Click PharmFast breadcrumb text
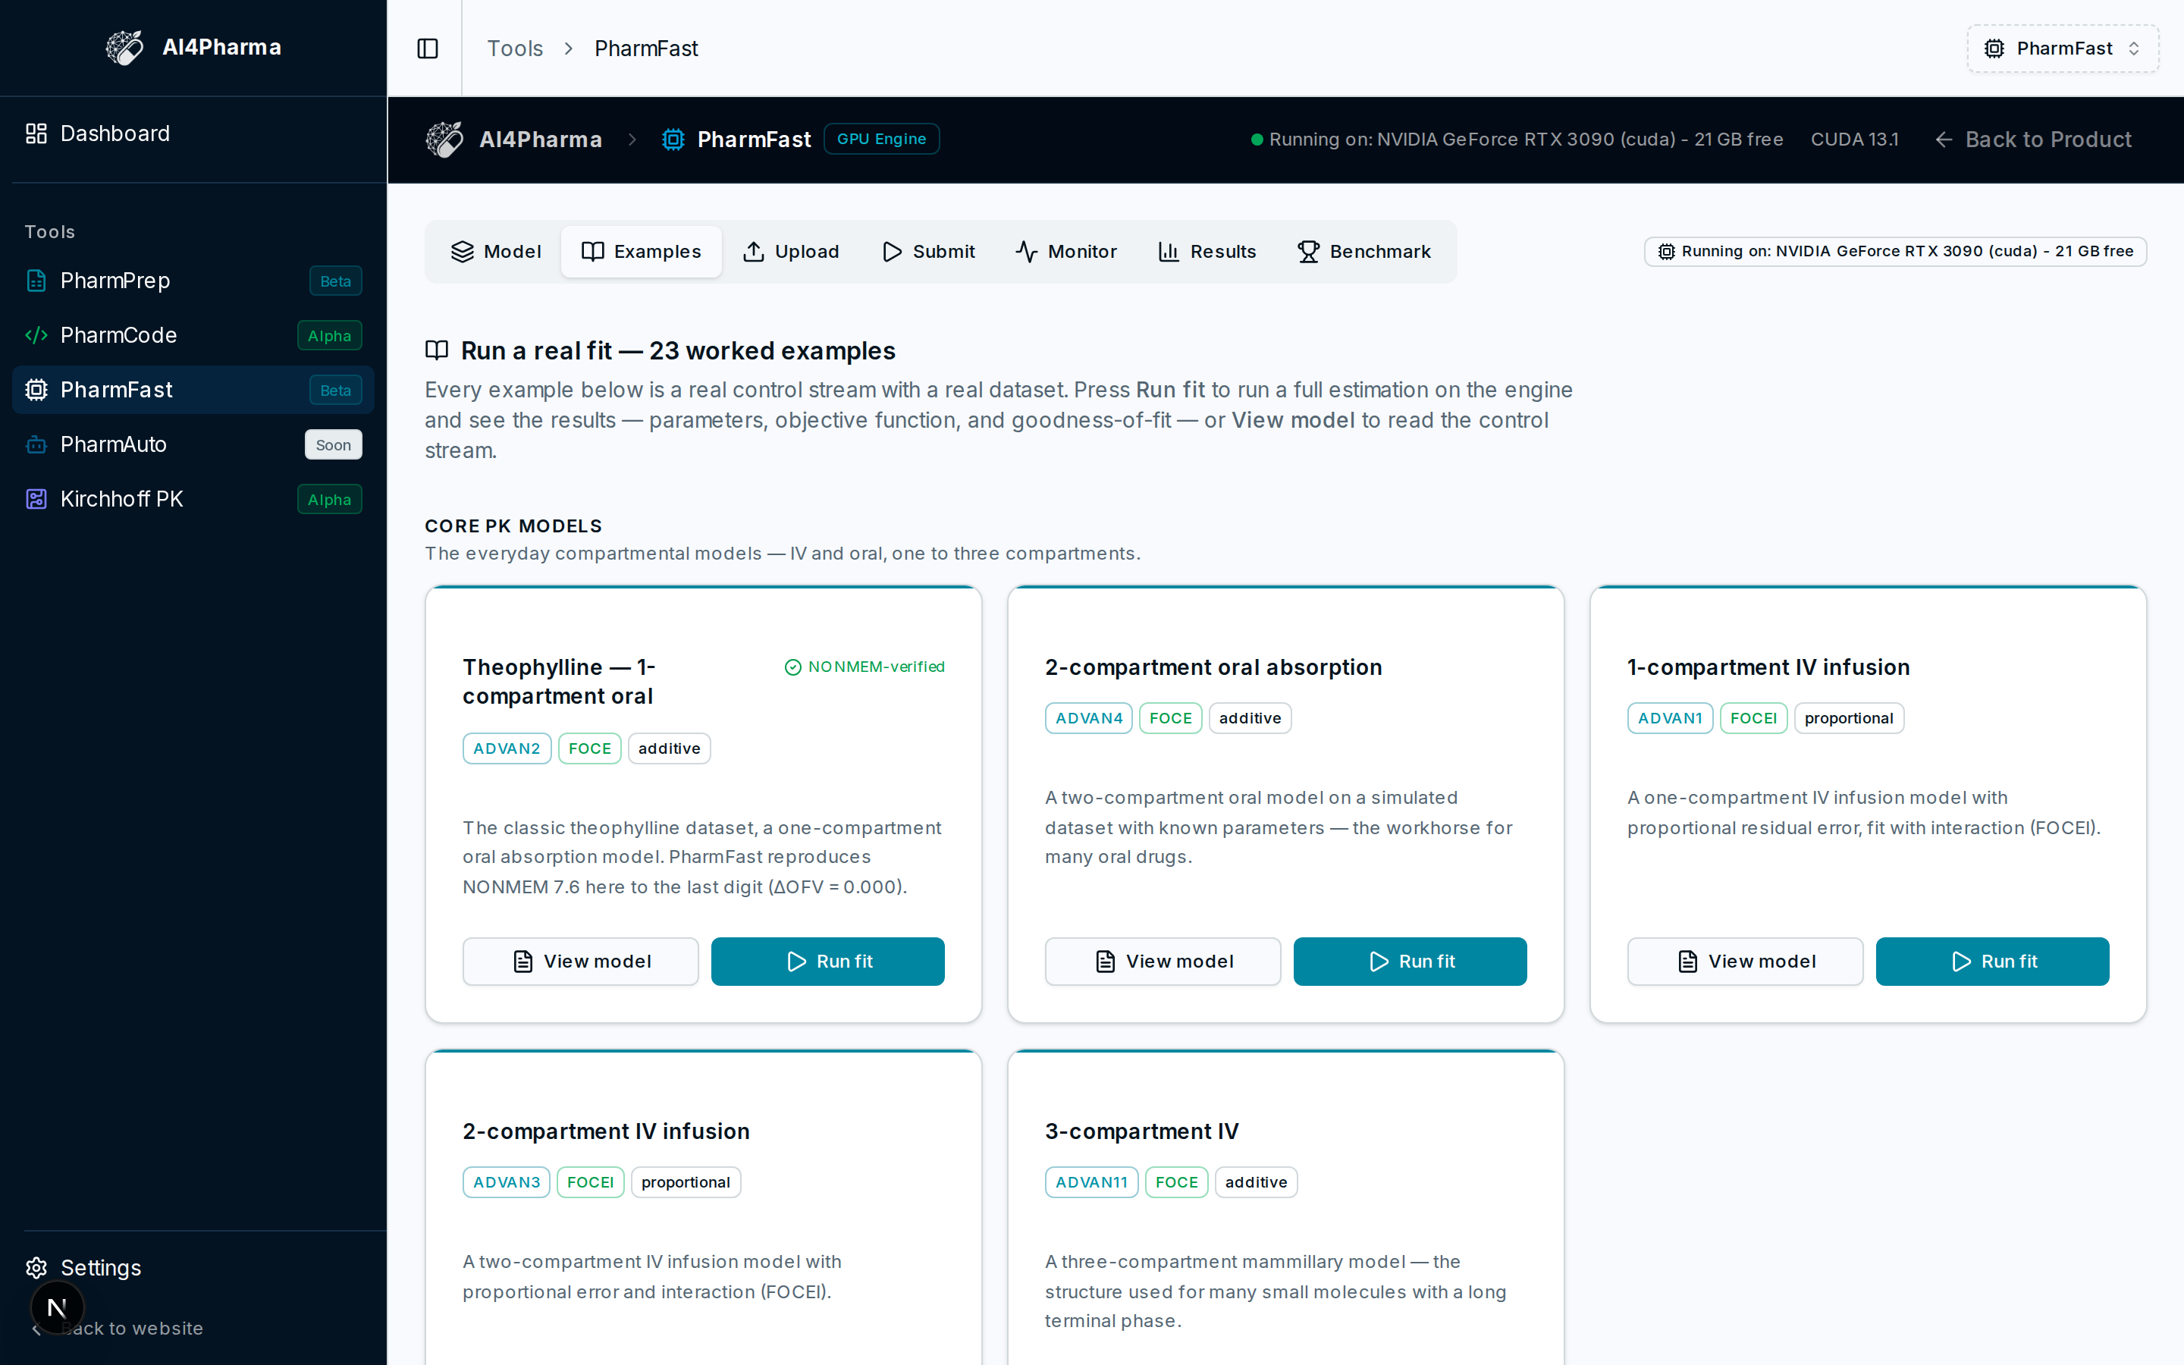 click(646, 49)
